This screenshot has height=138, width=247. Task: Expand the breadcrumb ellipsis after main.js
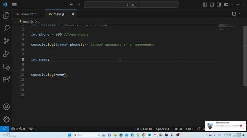39,22
